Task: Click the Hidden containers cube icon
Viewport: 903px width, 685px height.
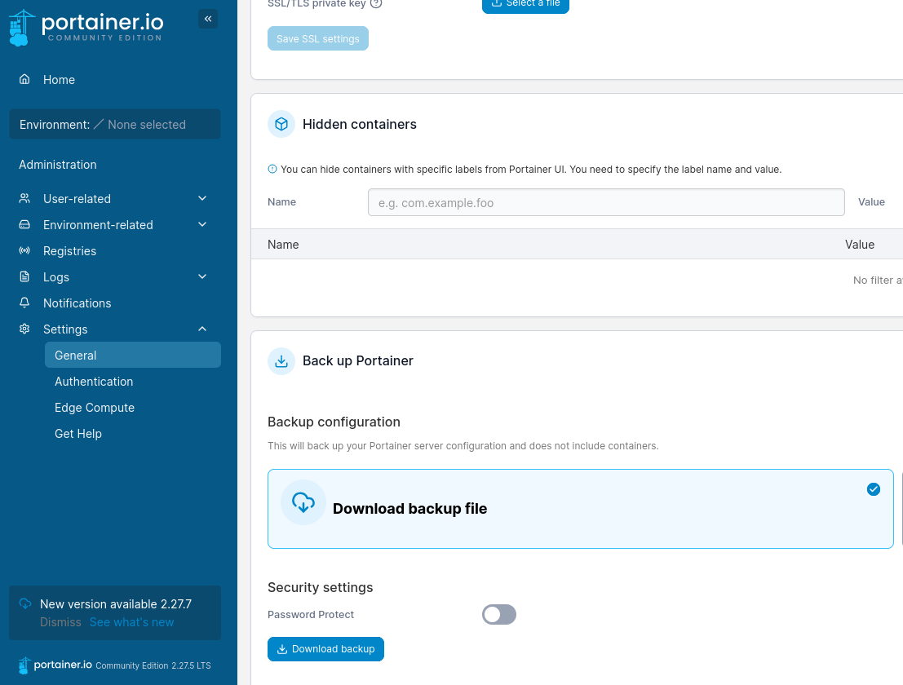Action: tap(281, 124)
